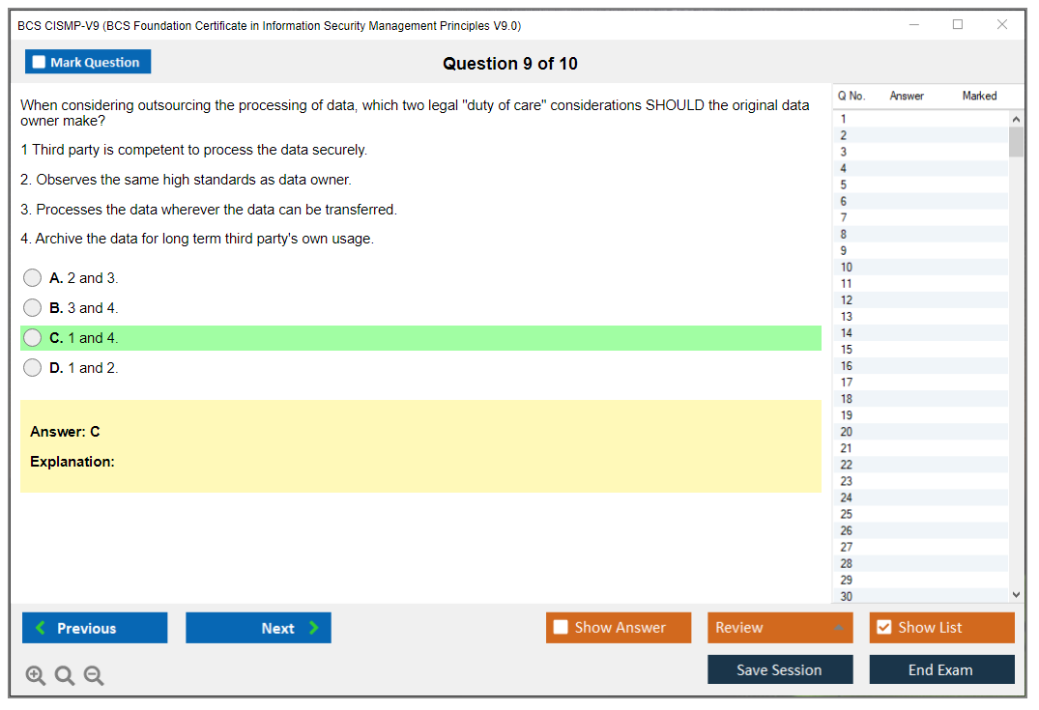Click the zoom out magnifier icon
The height and width of the screenshot is (710, 1039).
pos(94,676)
